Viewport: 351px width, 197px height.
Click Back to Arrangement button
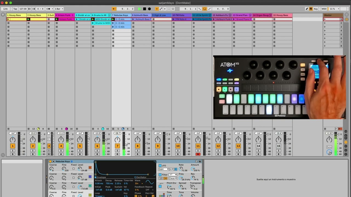click(340, 129)
